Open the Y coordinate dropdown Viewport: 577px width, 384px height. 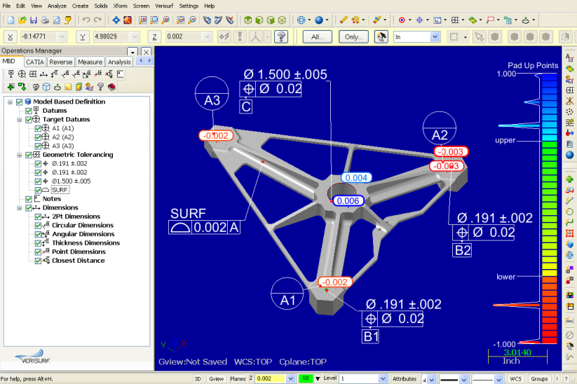pos(135,36)
